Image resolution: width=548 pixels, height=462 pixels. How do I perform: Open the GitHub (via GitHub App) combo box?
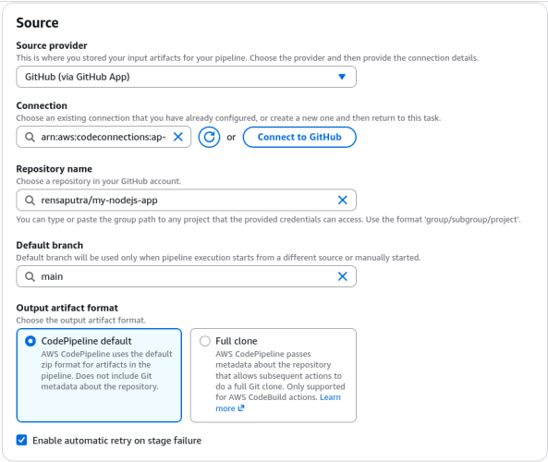(187, 77)
